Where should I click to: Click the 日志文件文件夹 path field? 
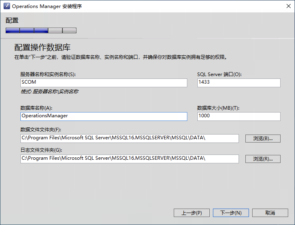click(x=130, y=159)
